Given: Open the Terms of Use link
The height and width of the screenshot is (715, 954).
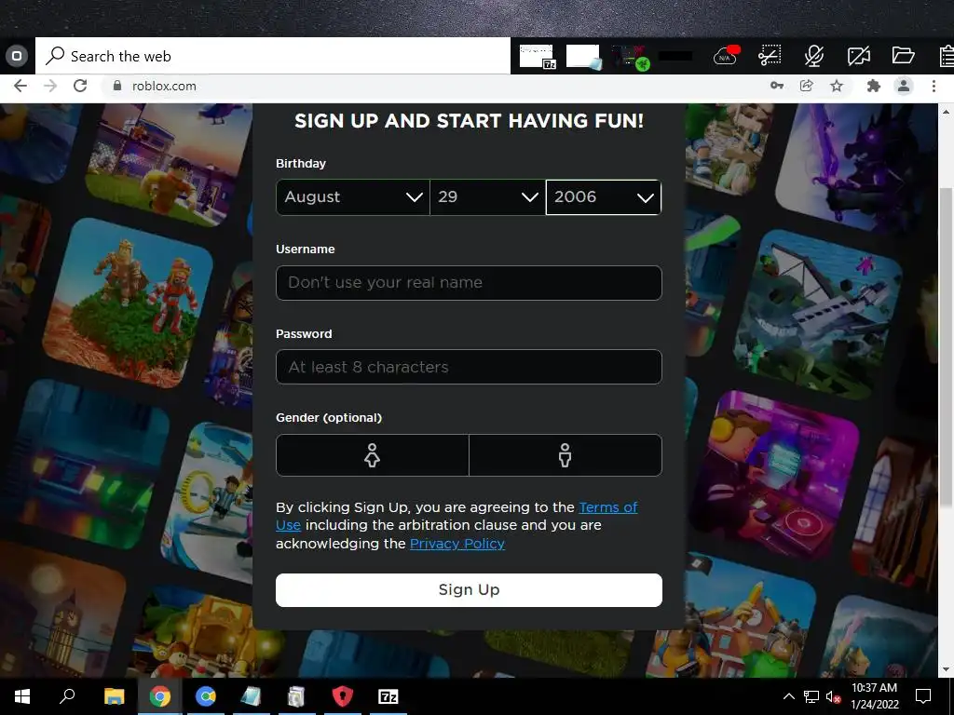Looking at the screenshot, I should tap(607, 507).
